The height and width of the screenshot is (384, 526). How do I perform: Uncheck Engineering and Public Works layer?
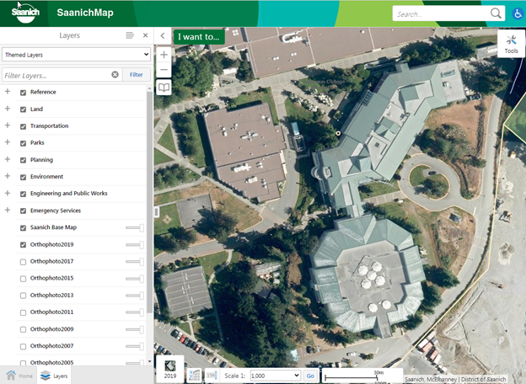[23, 194]
